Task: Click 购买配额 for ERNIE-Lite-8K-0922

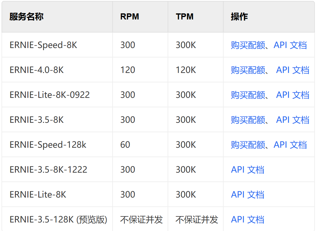Action: click(248, 95)
